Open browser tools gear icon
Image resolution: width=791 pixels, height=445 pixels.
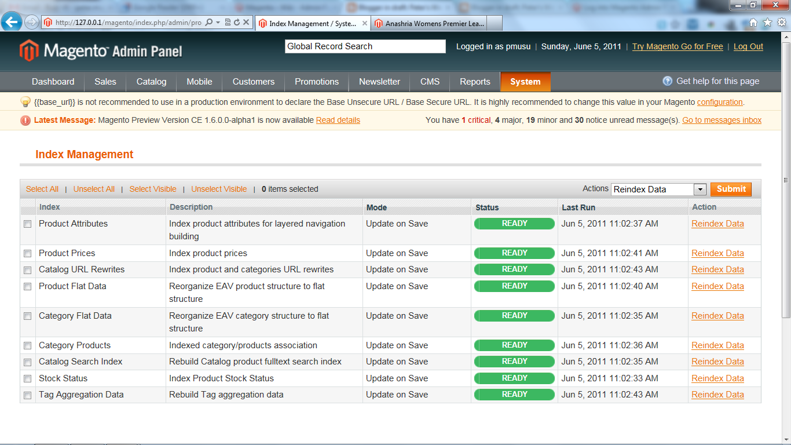point(781,23)
